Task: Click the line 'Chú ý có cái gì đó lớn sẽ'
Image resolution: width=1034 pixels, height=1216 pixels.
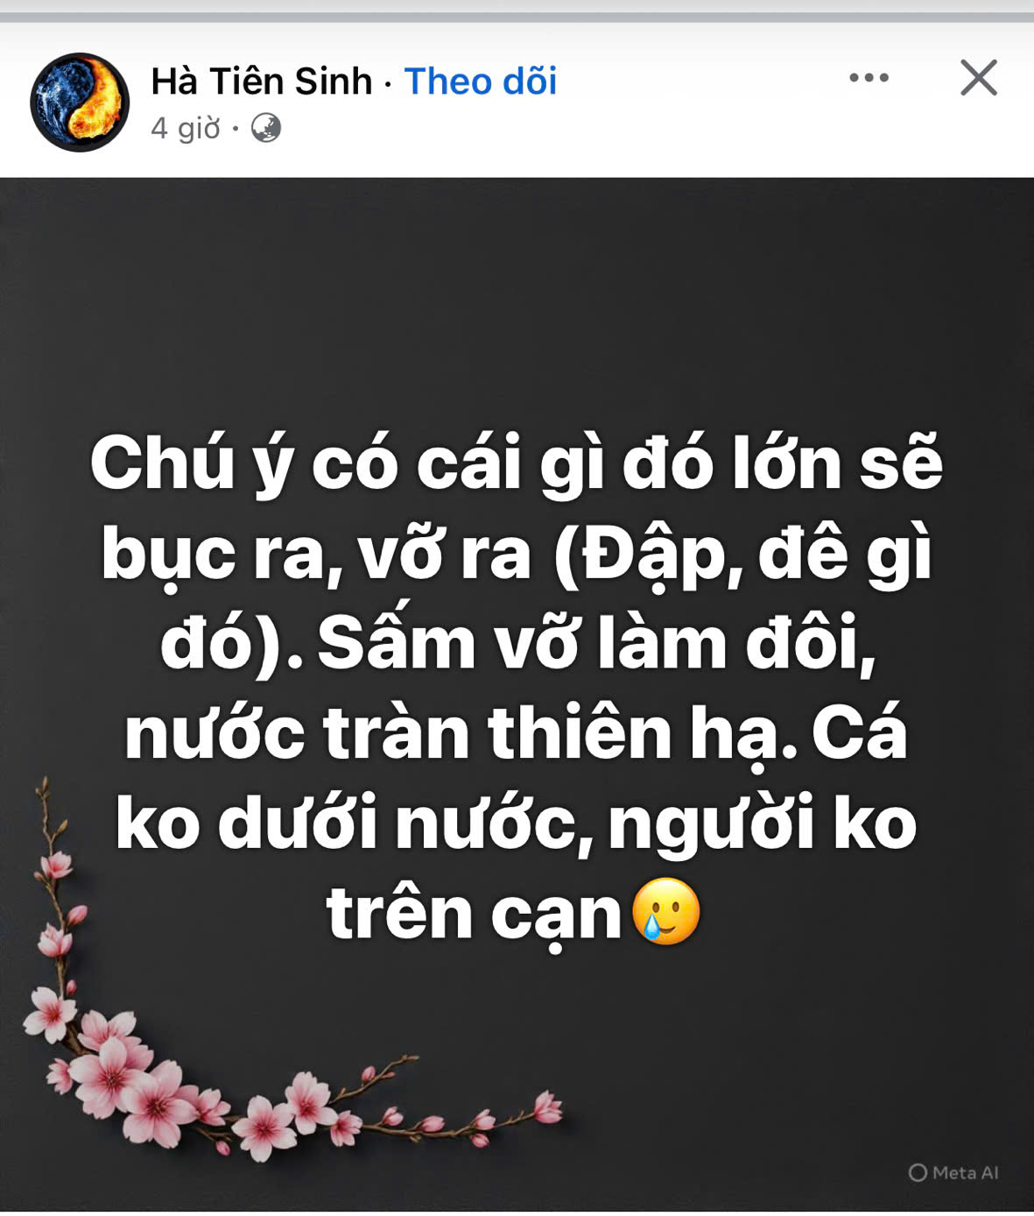Action: point(516,466)
